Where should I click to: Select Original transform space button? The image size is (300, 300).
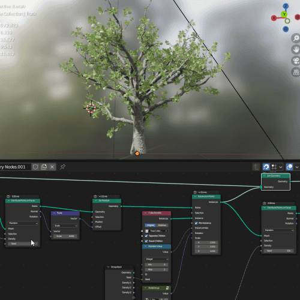point(151,226)
